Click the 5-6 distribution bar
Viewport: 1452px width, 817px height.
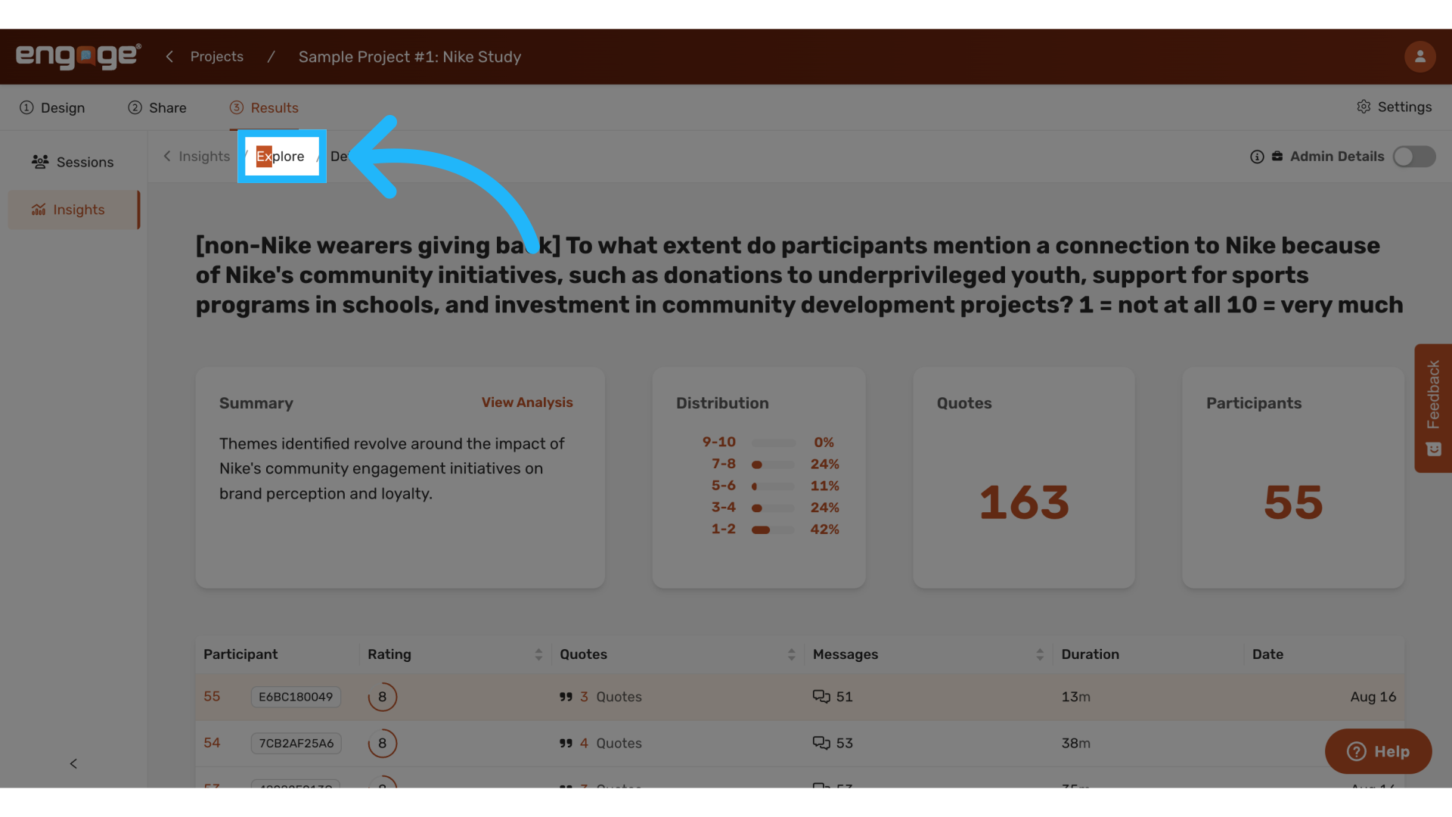[x=773, y=486]
